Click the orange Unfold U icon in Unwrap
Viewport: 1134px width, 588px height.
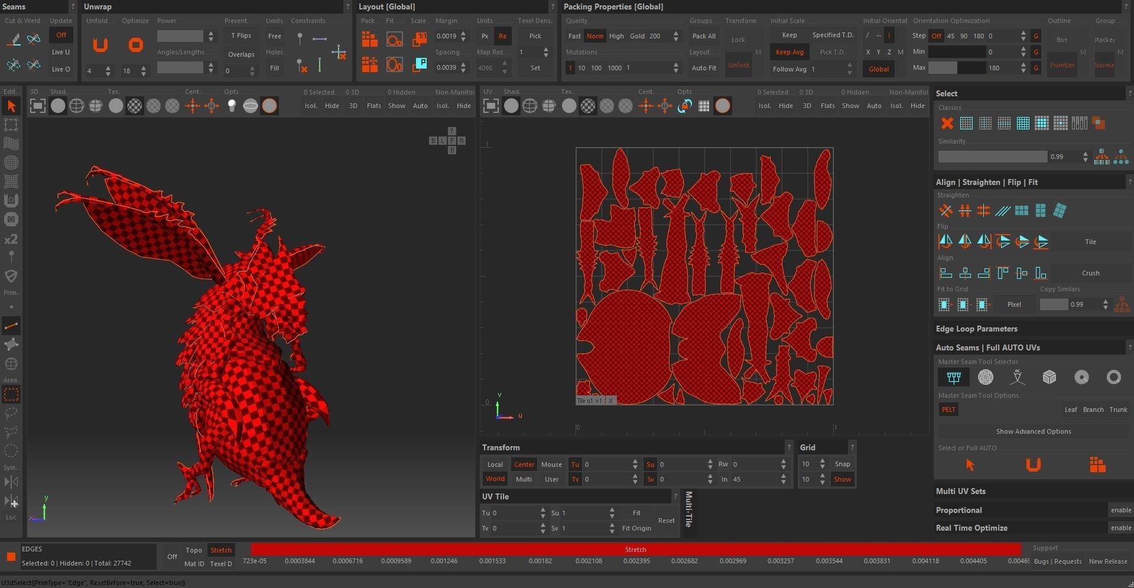tap(100, 45)
